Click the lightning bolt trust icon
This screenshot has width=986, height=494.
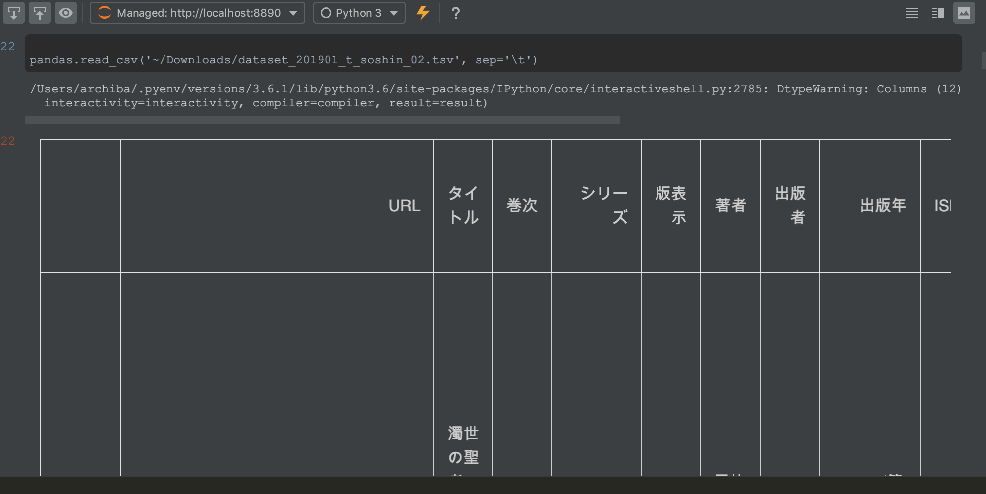click(423, 13)
